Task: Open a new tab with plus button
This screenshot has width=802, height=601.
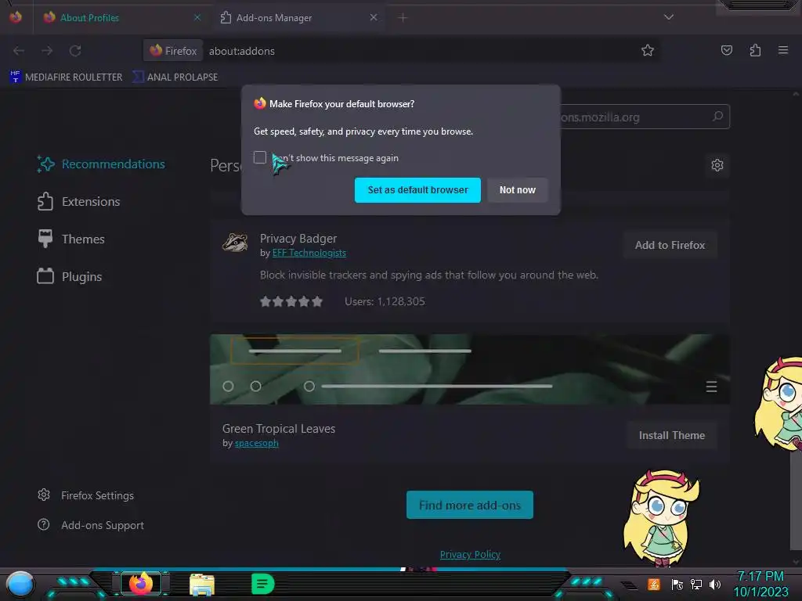Action: [403, 18]
